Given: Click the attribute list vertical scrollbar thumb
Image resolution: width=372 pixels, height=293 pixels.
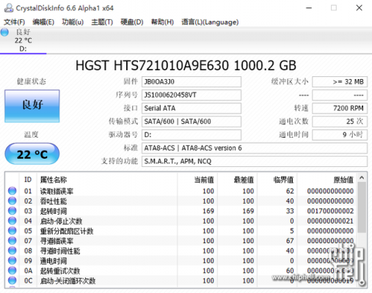Looking at the screenshot, I should click(x=362, y=207).
